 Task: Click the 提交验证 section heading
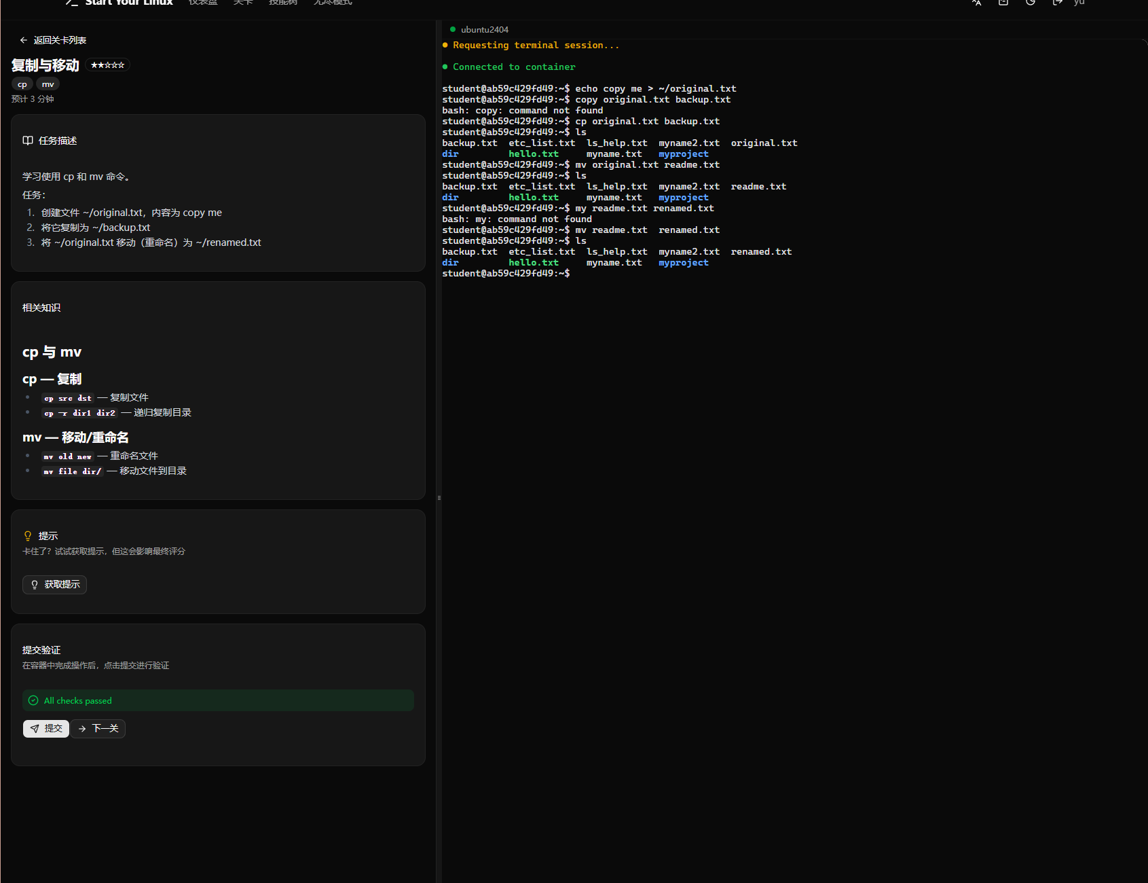coord(41,650)
